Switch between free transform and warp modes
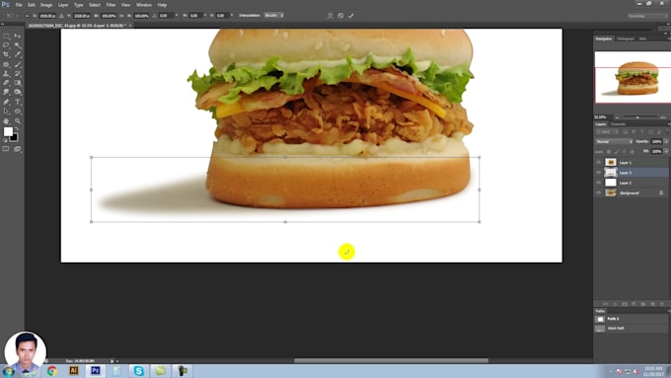Image resolution: width=671 pixels, height=378 pixels. pos(330,16)
